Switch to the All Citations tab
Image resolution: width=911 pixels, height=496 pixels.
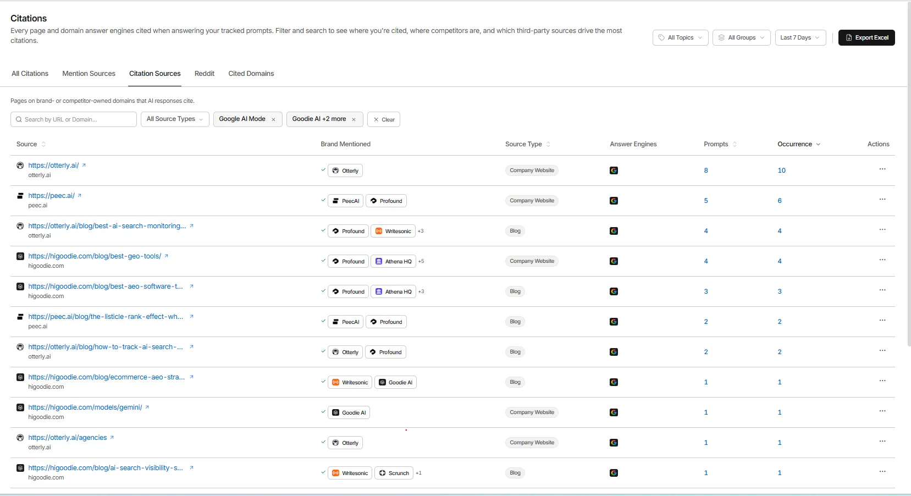tap(30, 74)
